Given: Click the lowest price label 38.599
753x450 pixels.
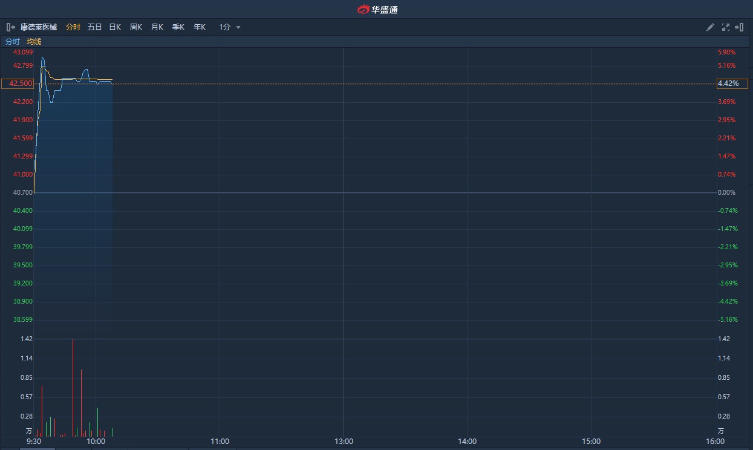Looking at the screenshot, I should coord(23,319).
